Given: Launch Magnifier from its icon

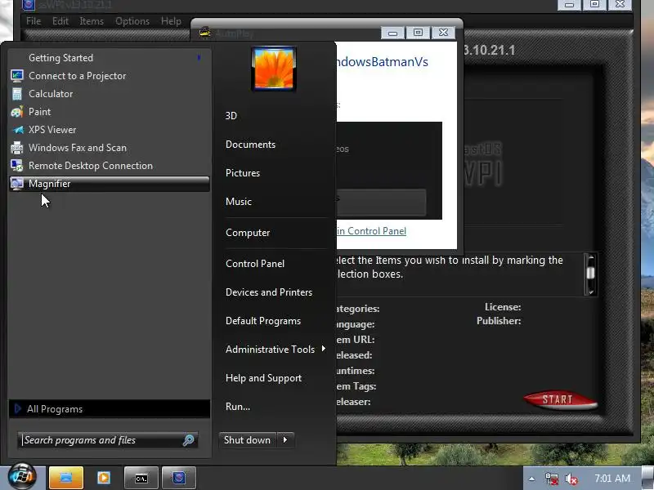Looking at the screenshot, I should (x=16, y=183).
